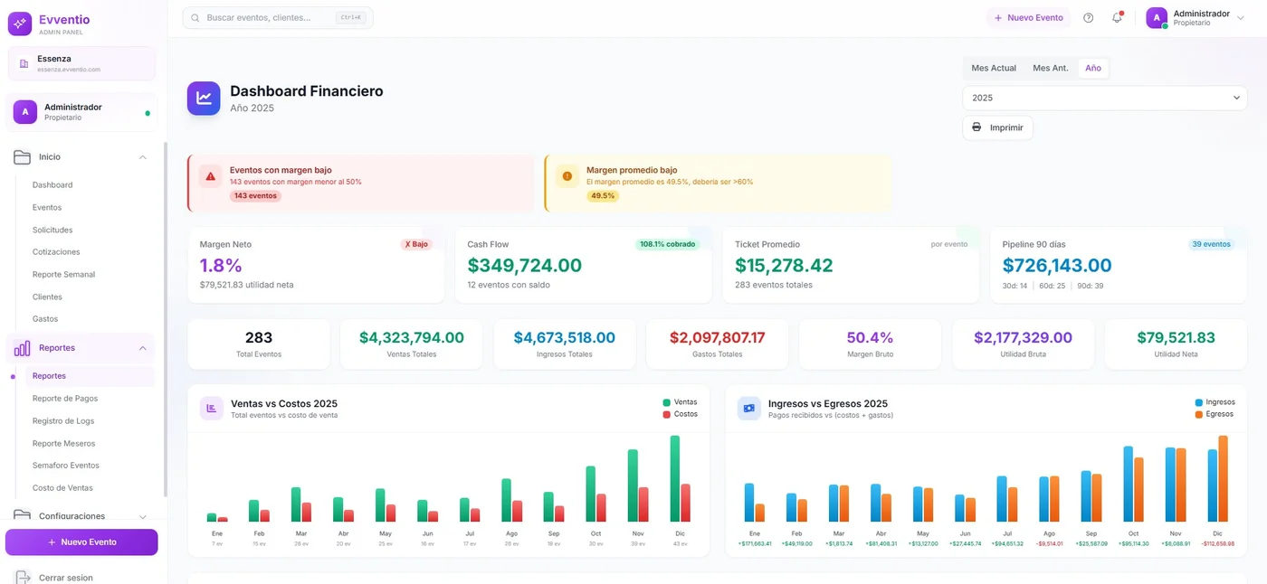The image size is (1267, 584).
Task: Click the Reportes bar chart sidebar icon
Action: point(22,348)
